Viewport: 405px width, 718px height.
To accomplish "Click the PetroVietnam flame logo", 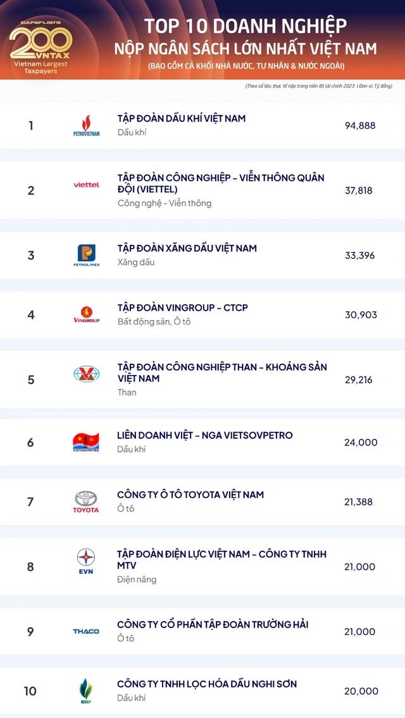I will [86, 125].
